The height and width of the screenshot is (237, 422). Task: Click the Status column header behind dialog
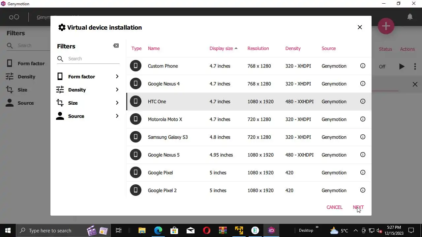point(385,49)
